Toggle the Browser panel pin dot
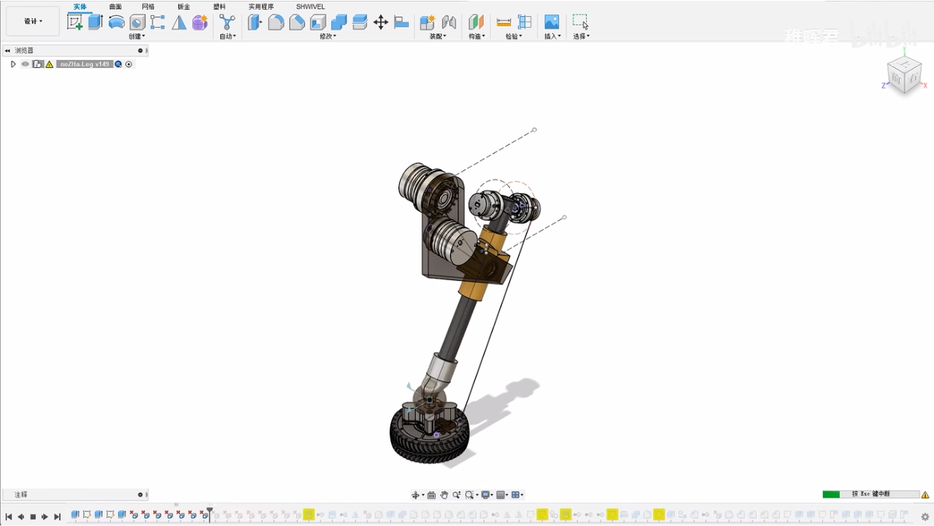The height and width of the screenshot is (526, 934). pyautogui.click(x=140, y=50)
